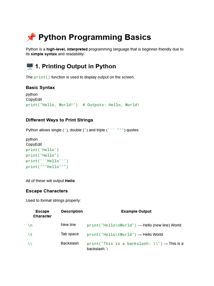Screen dimensions: 214x286
Task: Click 'All of these will output Hello.'
Action: [x=51, y=181]
